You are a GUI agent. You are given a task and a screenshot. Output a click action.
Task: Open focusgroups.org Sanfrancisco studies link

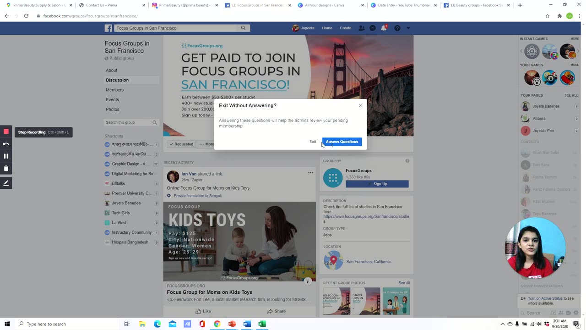(366, 219)
